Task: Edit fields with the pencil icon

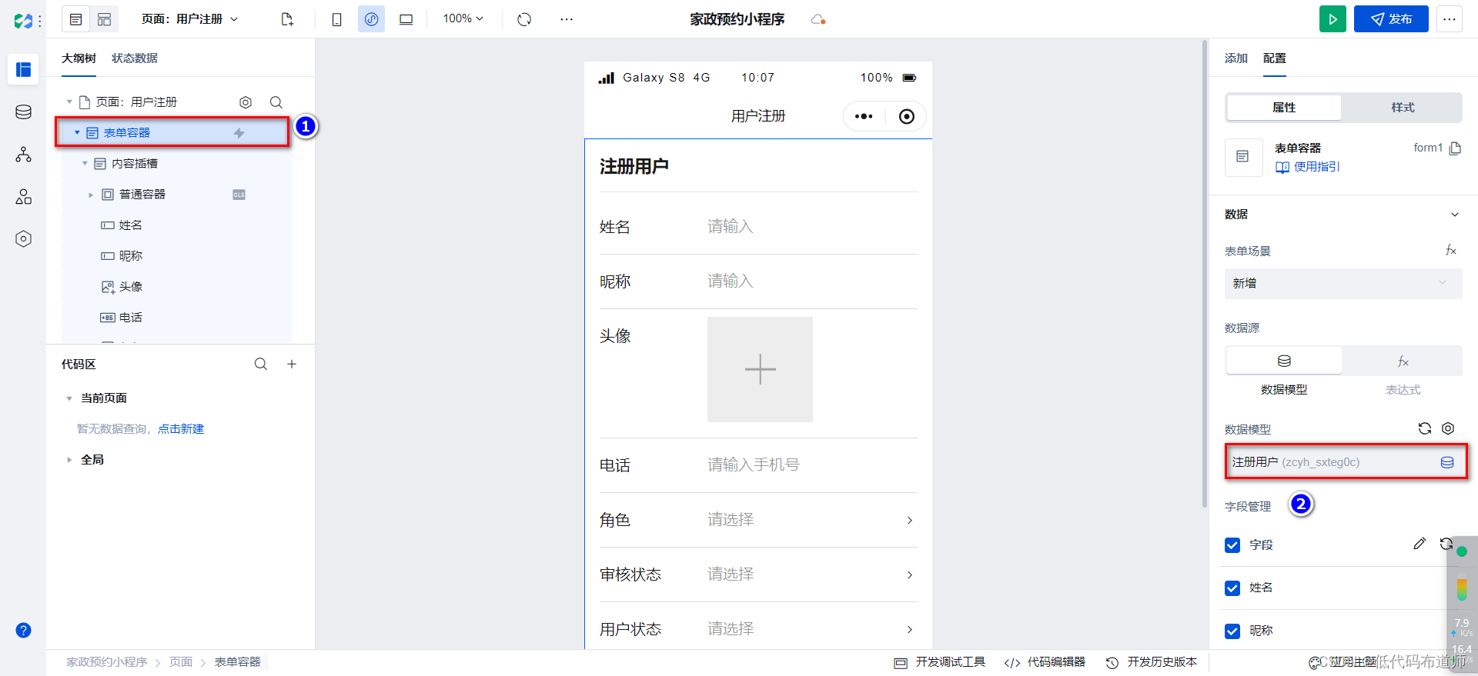Action: tap(1419, 544)
